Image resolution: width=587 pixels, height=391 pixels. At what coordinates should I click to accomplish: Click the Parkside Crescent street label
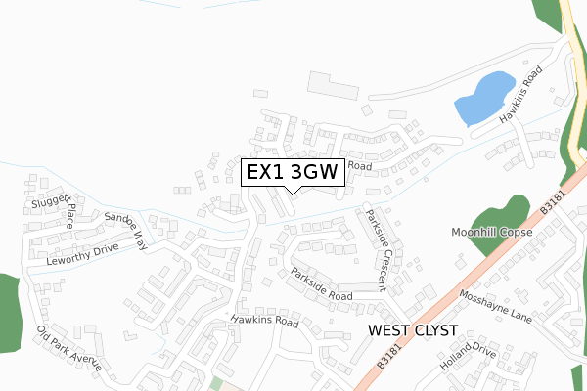(379, 250)
